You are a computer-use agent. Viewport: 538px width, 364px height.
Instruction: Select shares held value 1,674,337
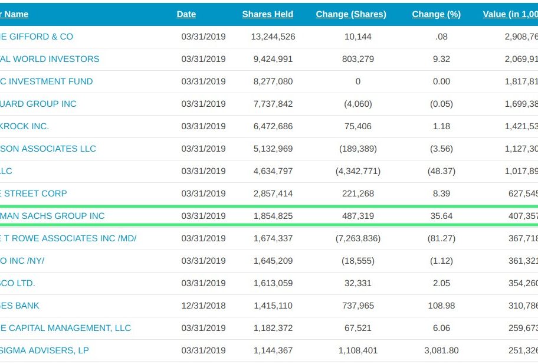(273, 238)
